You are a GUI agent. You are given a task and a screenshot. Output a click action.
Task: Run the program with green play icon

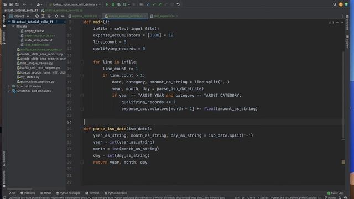[x=107, y=4]
